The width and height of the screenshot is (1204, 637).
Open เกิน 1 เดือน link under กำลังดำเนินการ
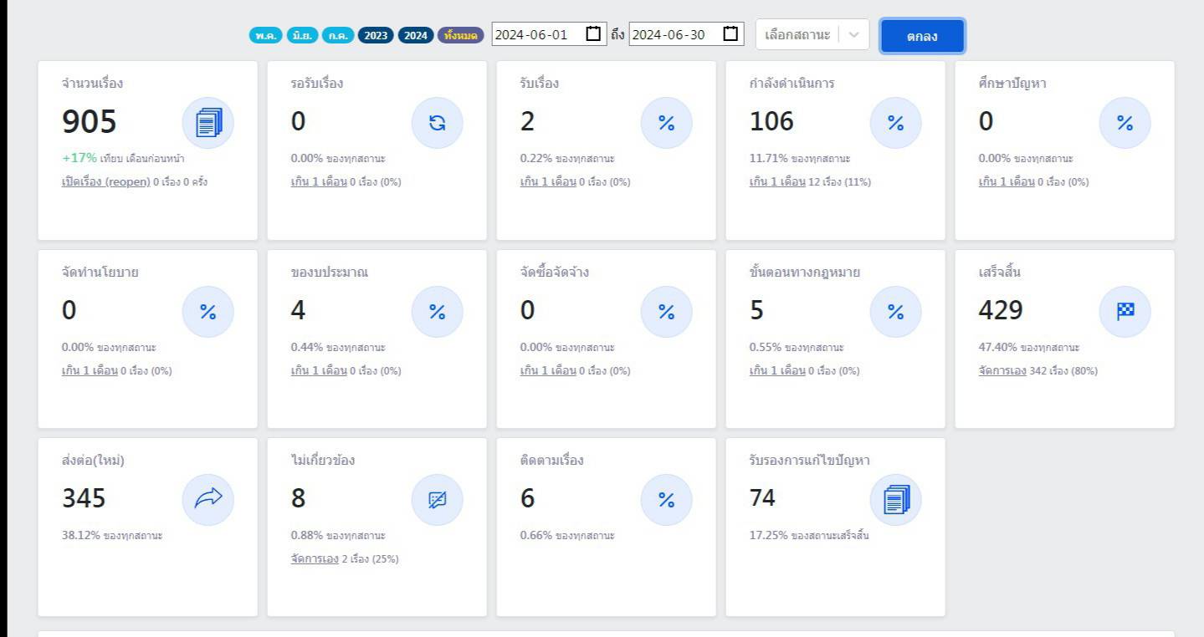776,181
